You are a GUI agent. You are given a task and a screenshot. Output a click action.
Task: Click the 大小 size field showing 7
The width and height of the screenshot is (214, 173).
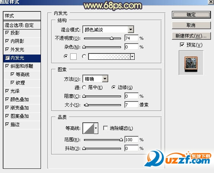[x=131, y=105]
